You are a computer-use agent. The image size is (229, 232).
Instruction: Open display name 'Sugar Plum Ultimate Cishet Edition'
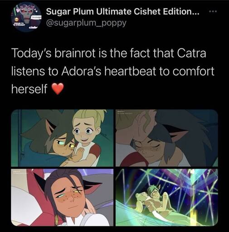point(123,11)
